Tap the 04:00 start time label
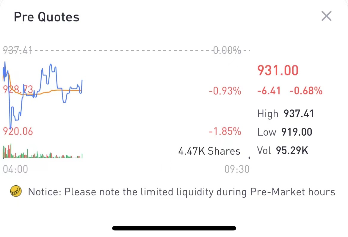The height and width of the screenshot is (237, 348). [15, 169]
